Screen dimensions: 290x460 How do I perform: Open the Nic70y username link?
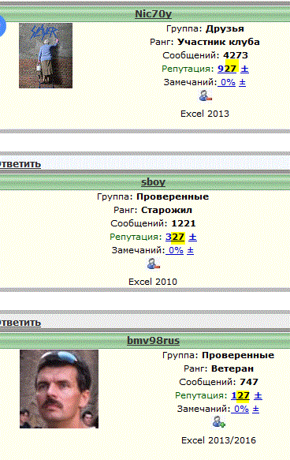[x=153, y=14]
